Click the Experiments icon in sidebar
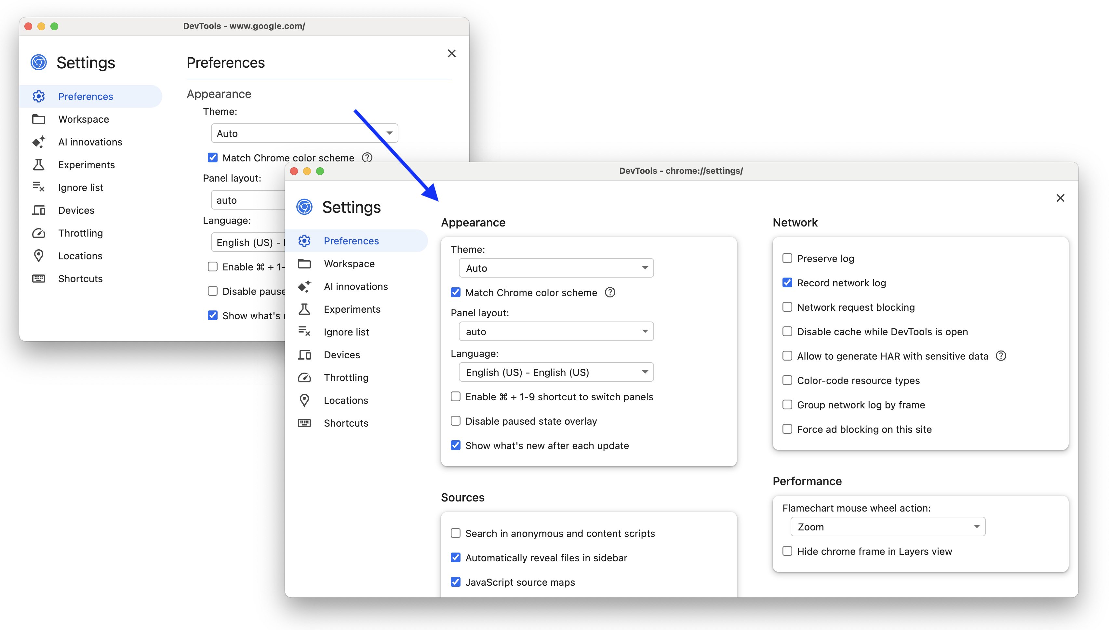Screen dimensions: 1109x630 304,308
